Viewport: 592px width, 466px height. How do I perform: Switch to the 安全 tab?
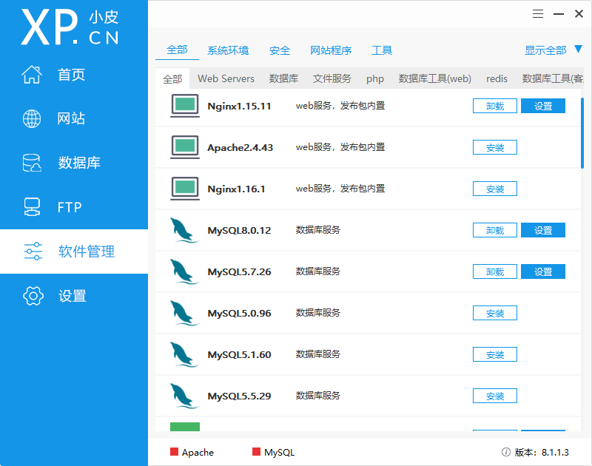[280, 50]
